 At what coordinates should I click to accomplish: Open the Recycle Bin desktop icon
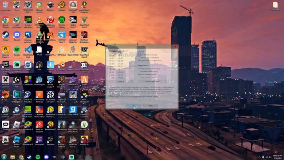point(5,6)
